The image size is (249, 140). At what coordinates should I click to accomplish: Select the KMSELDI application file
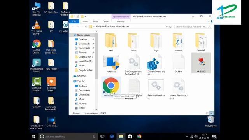[201, 63]
